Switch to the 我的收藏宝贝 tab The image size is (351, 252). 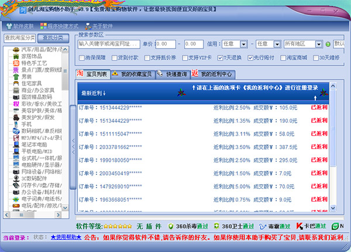point(133,74)
